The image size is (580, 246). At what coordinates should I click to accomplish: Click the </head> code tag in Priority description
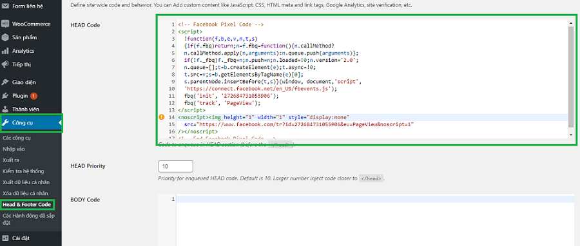(371, 178)
